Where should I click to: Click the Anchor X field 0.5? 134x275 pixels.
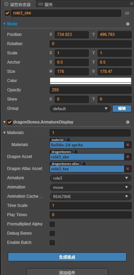point(72,62)
